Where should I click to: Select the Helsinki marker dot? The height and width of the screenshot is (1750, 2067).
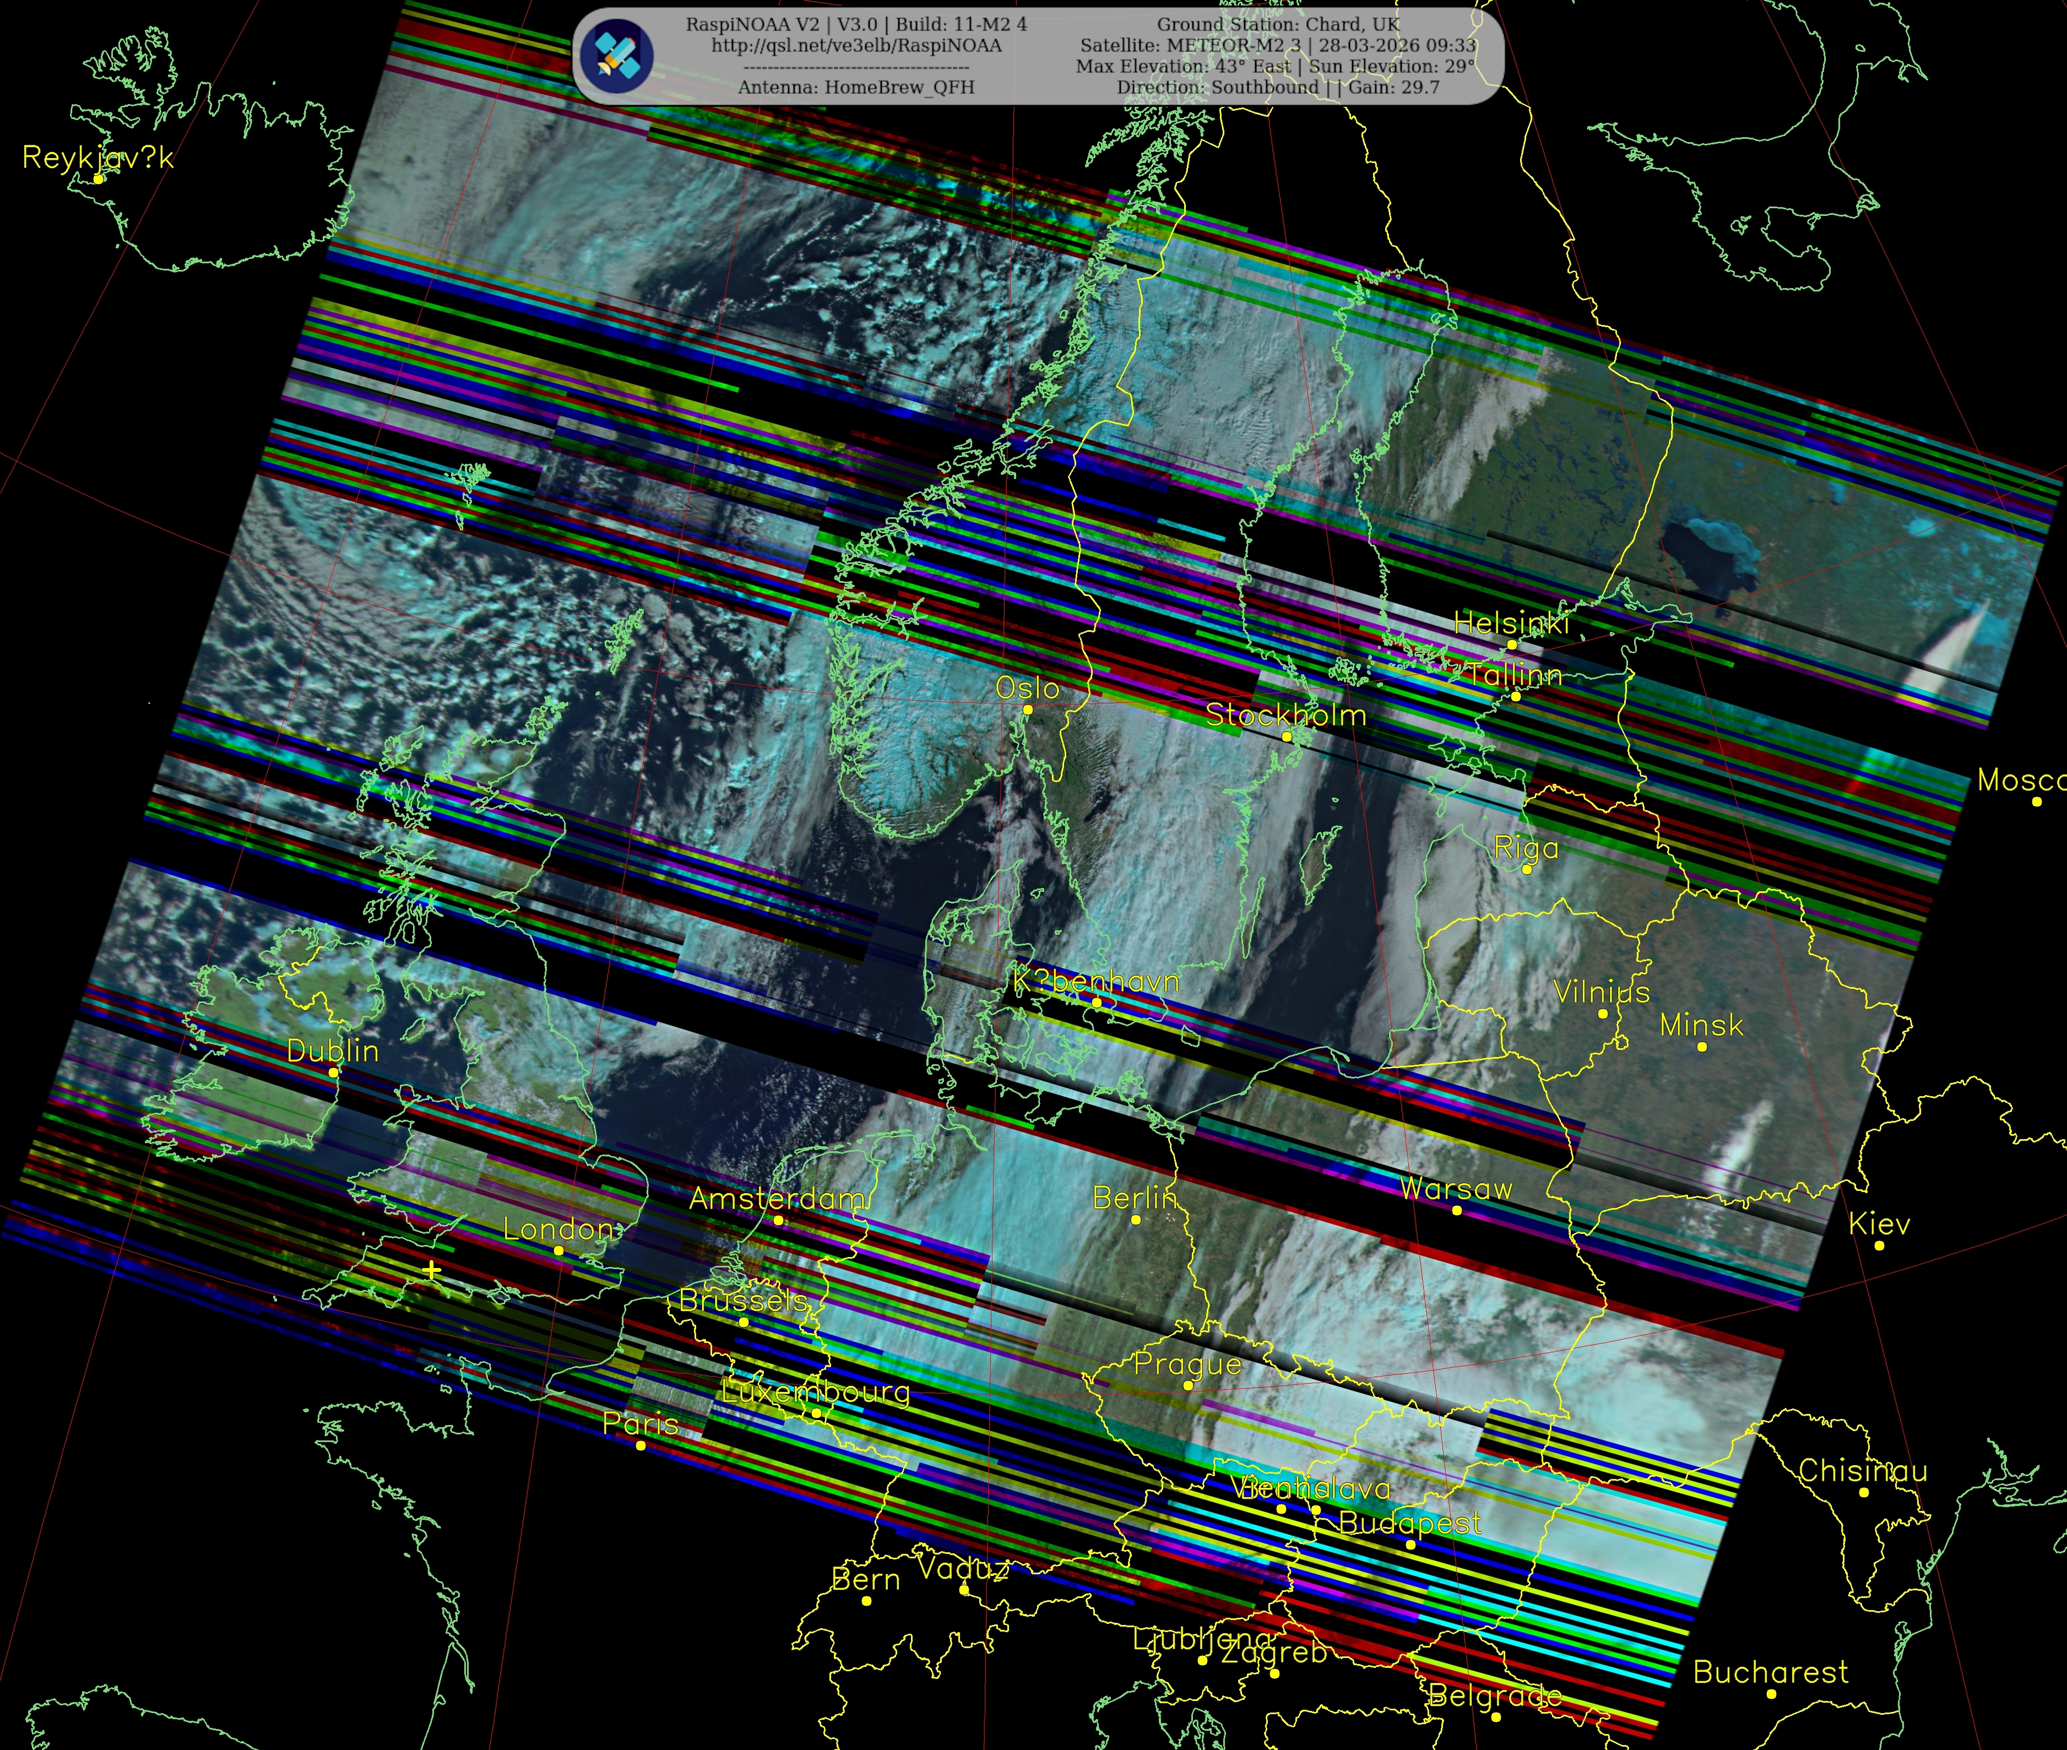(1512, 644)
